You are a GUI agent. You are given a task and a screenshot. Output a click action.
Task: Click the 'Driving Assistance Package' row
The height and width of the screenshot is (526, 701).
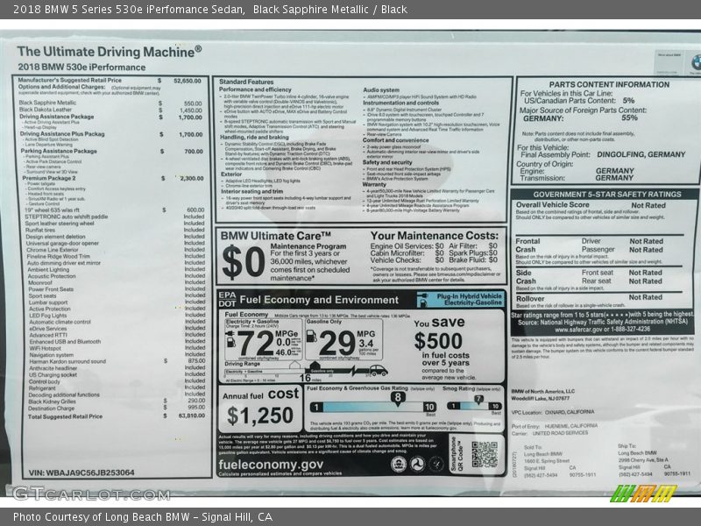[110, 117]
